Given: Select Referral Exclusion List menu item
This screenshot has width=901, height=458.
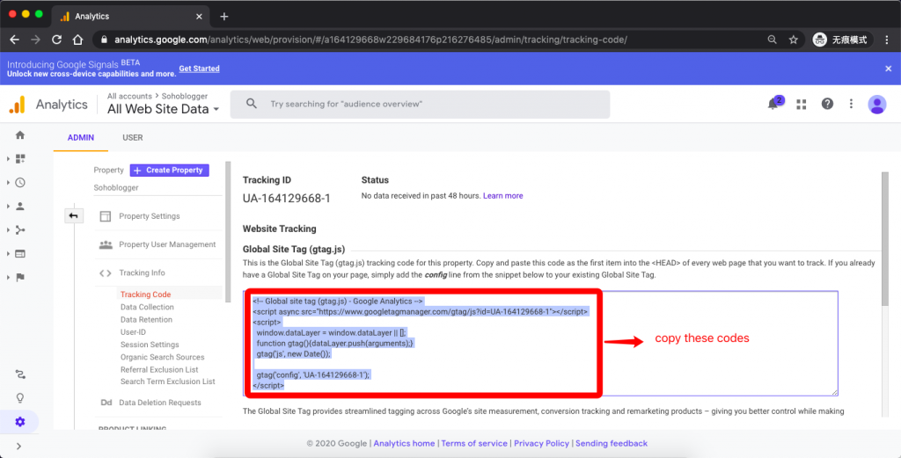Looking at the screenshot, I should point(160,369).
